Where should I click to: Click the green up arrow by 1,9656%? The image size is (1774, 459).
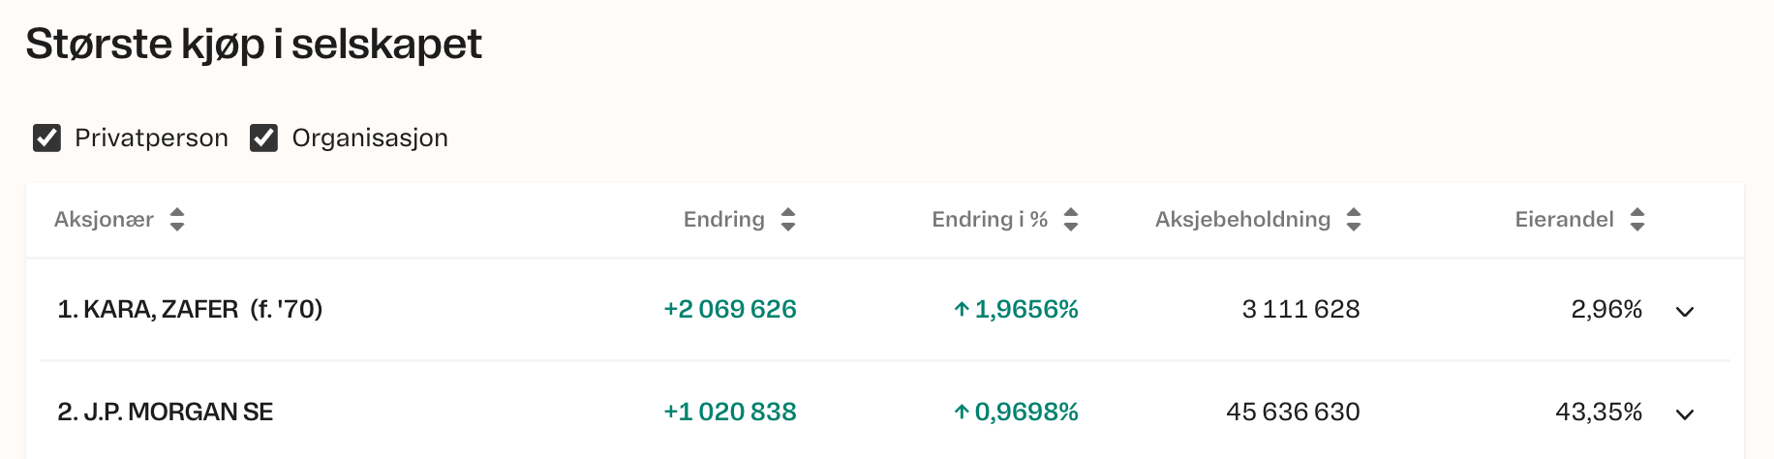(x=962, y=310)
